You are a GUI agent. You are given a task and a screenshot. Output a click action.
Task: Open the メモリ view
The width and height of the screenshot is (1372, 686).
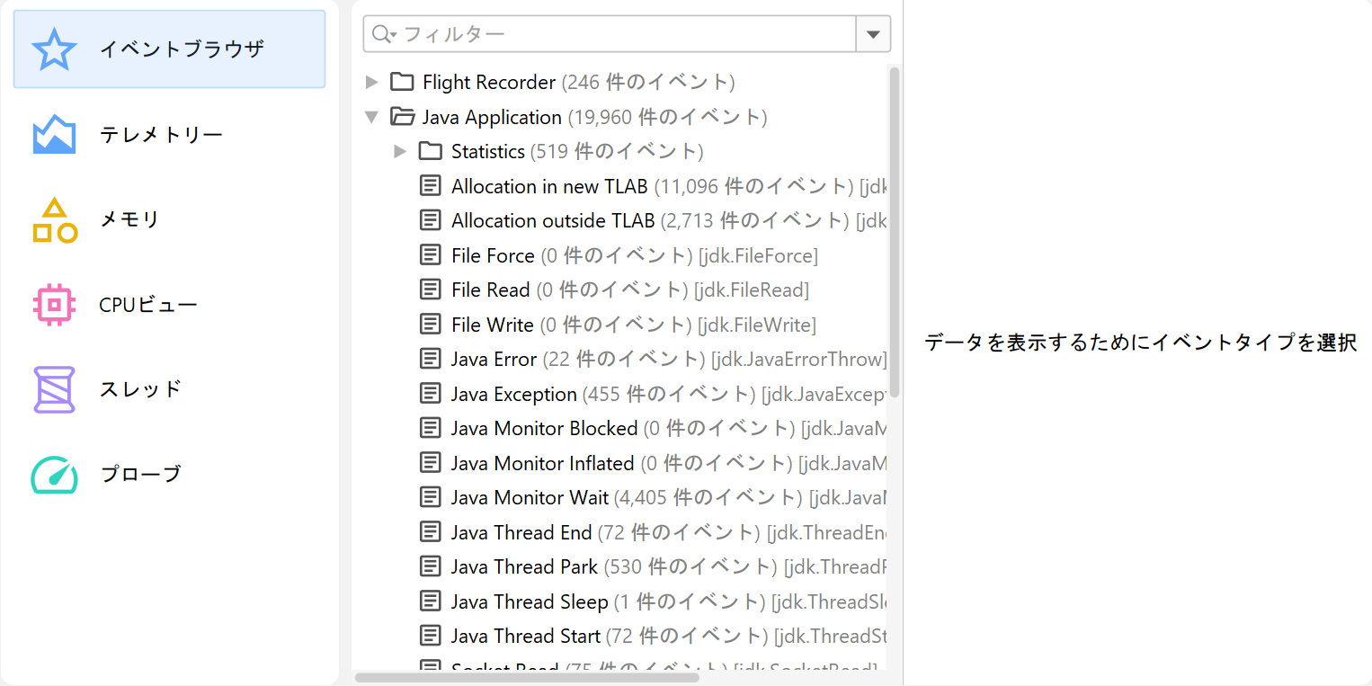169,219
